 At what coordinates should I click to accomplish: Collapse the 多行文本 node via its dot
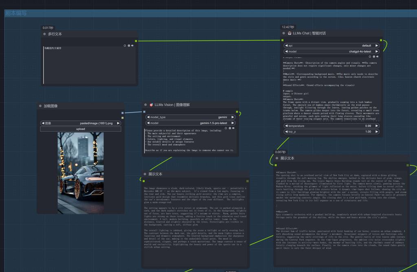tap(44, 34)
